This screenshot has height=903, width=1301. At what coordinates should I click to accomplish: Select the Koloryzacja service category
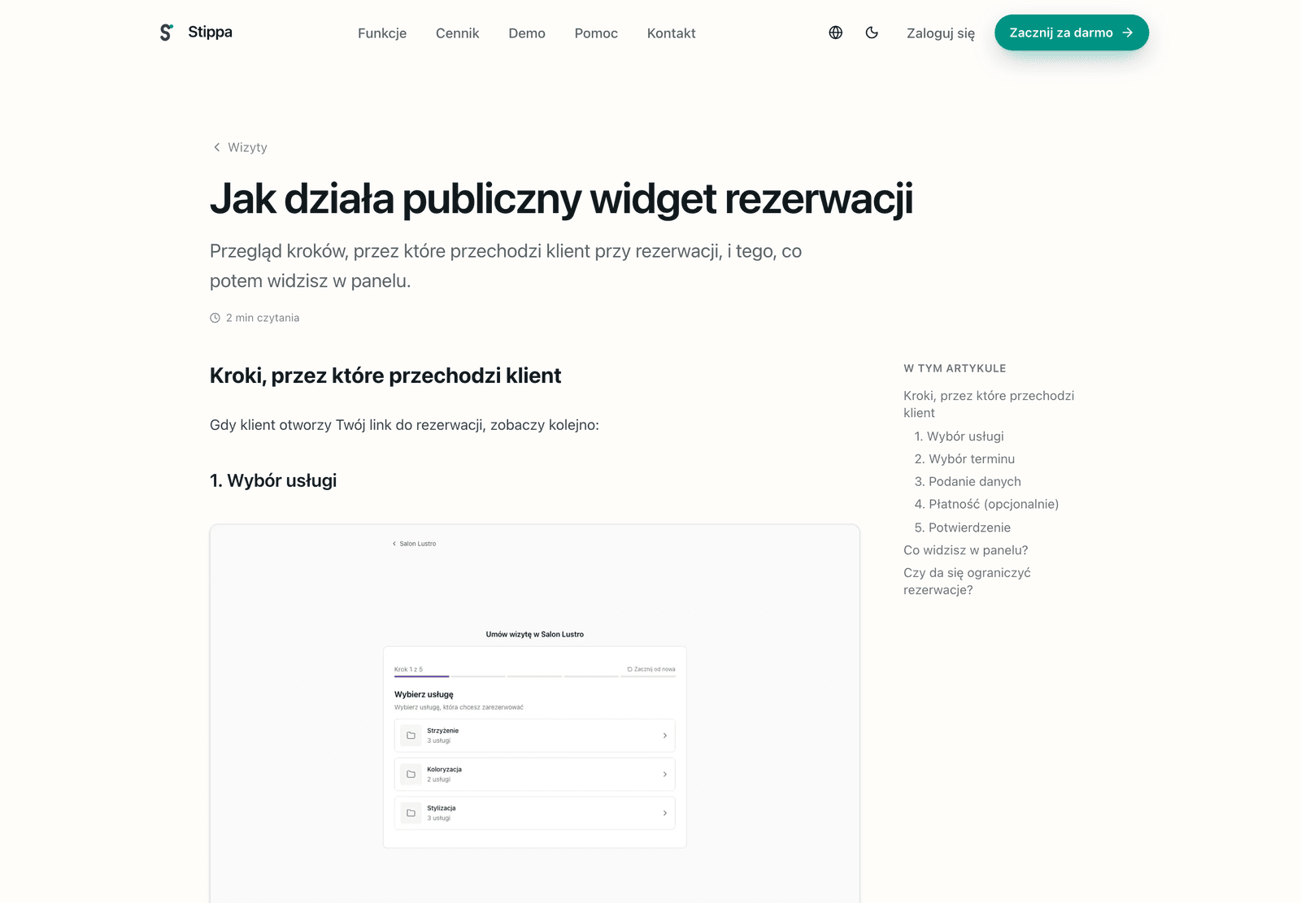(x=535, y=774)
